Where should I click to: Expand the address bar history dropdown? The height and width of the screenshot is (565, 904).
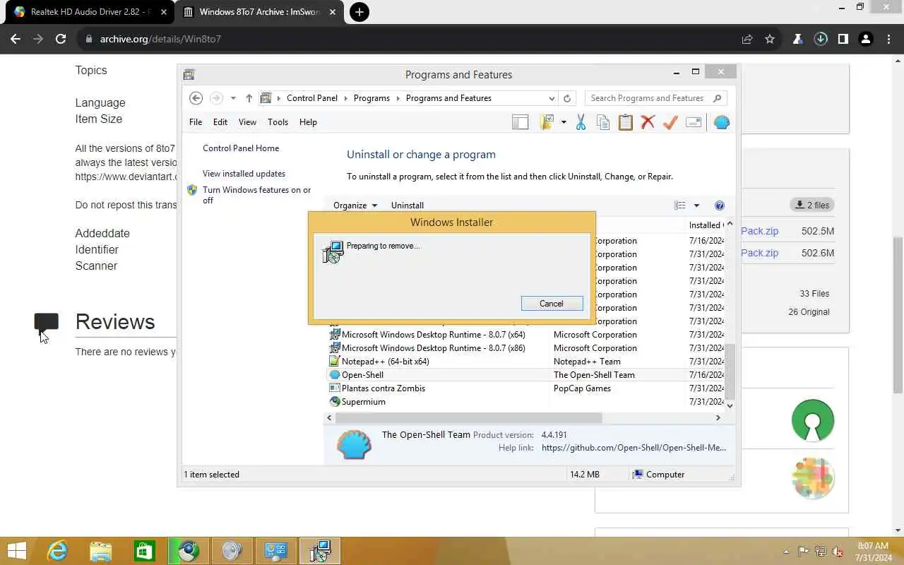(x=552, y=98)
